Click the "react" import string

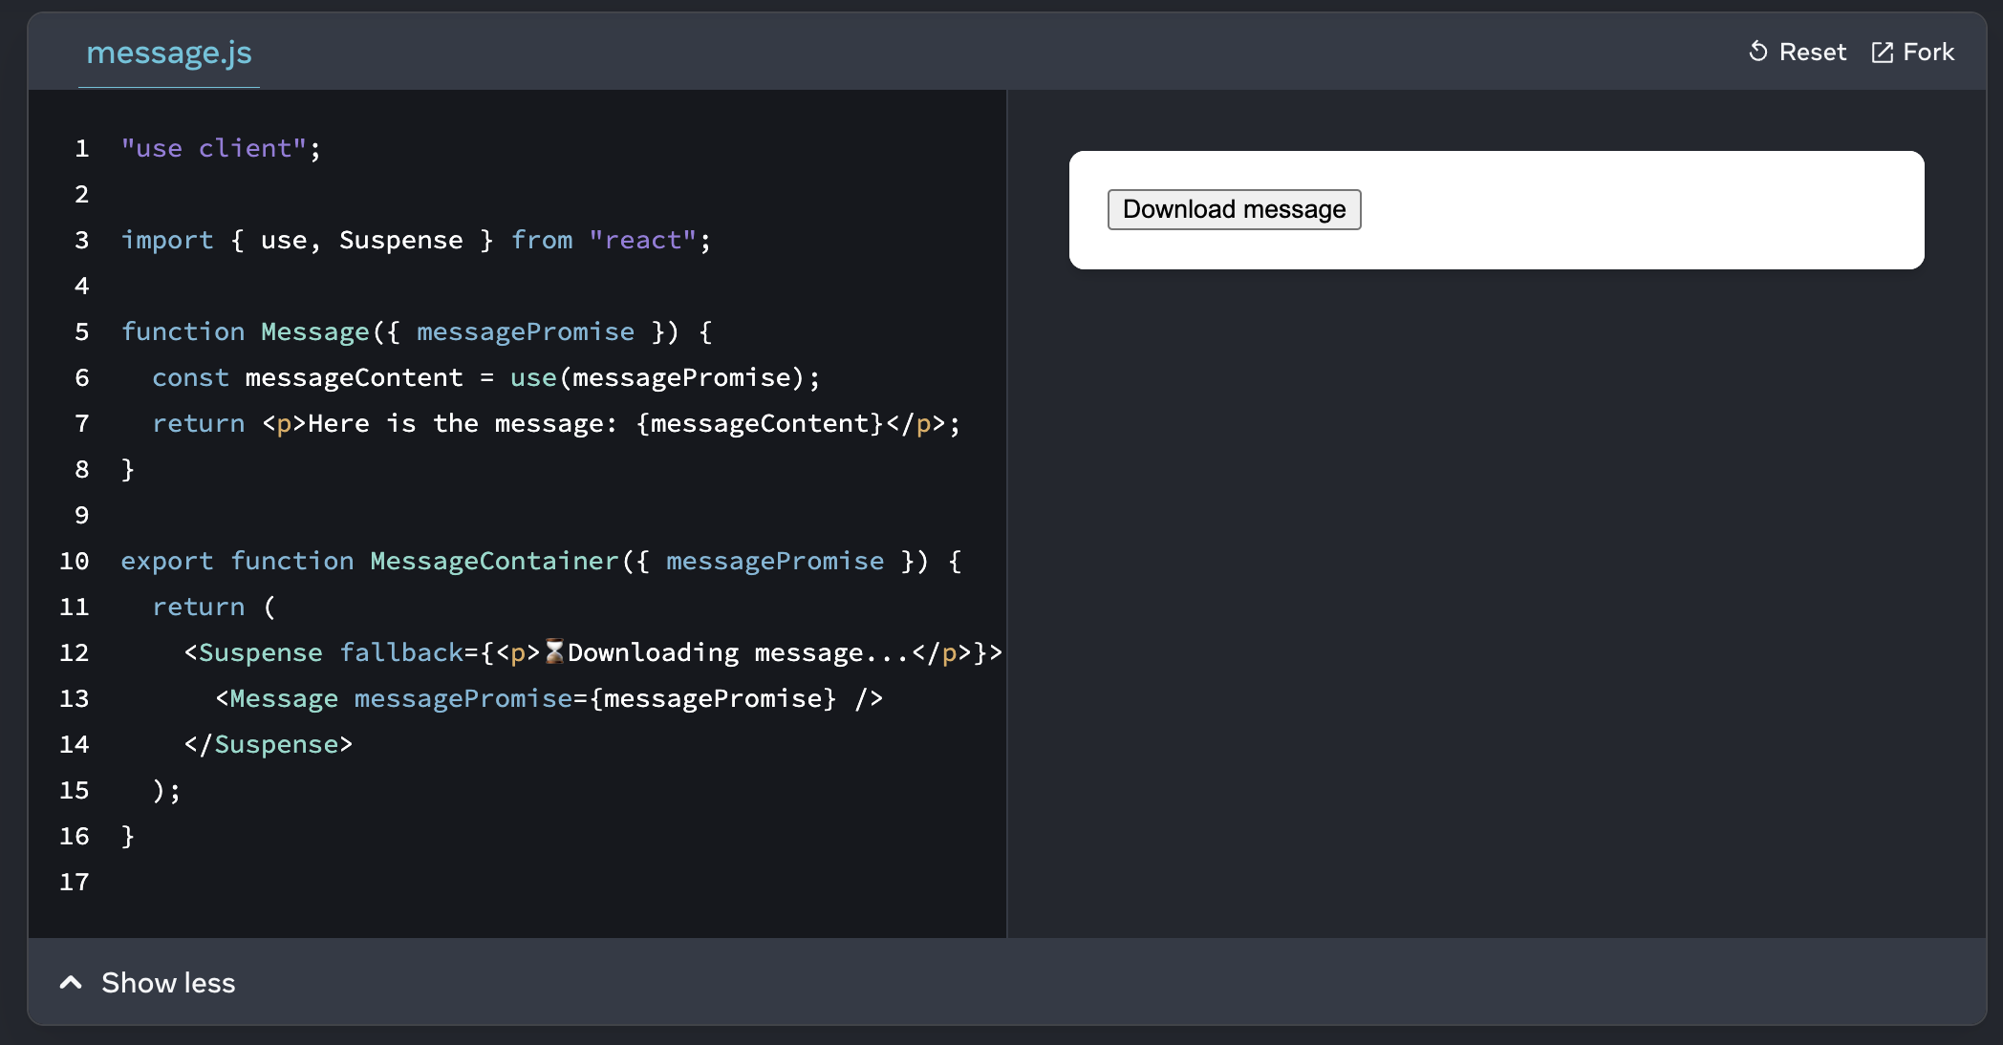(x=643, y=241)
